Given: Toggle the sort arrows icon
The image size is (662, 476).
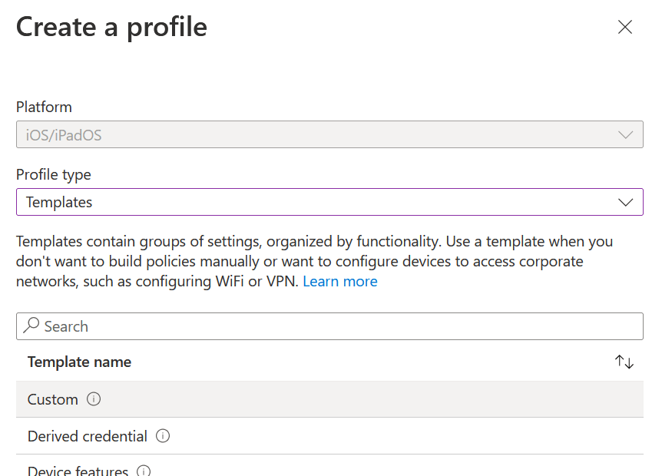Looking at the screenshot, I should click(624, 362).
